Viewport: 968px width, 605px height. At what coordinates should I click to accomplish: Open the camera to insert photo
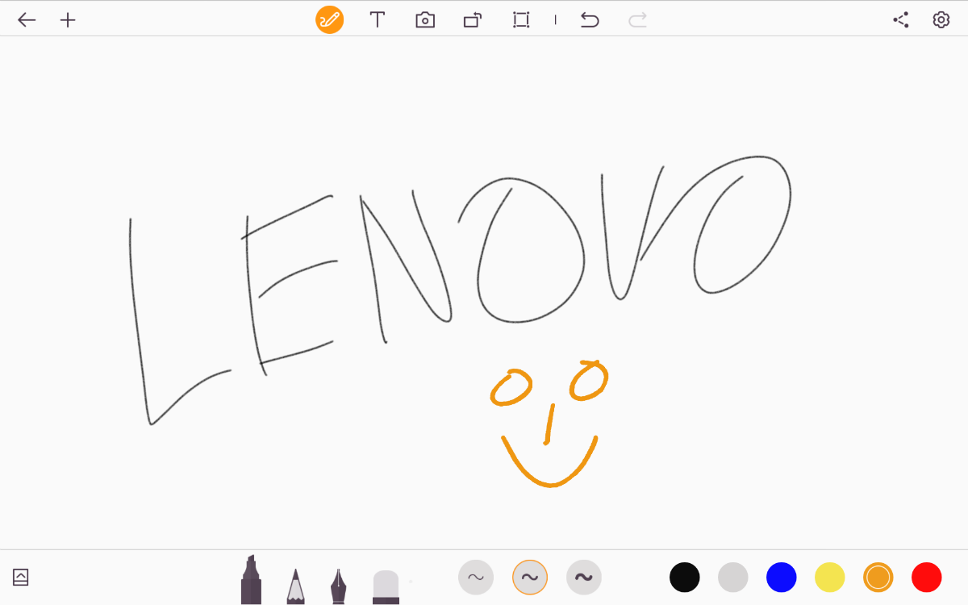tap(425, 20)
